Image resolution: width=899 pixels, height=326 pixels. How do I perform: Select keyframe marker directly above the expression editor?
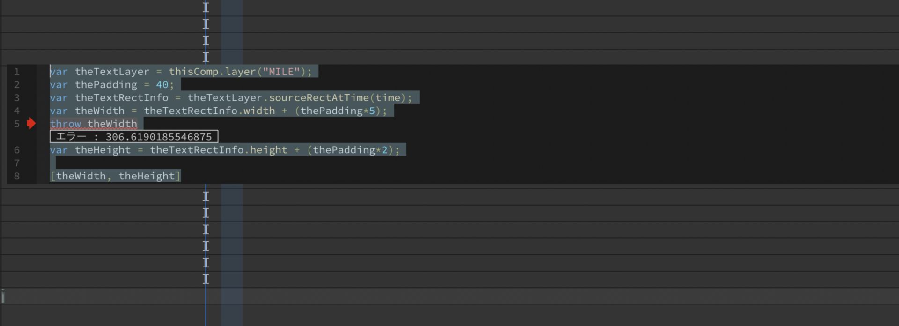(206, 57)
